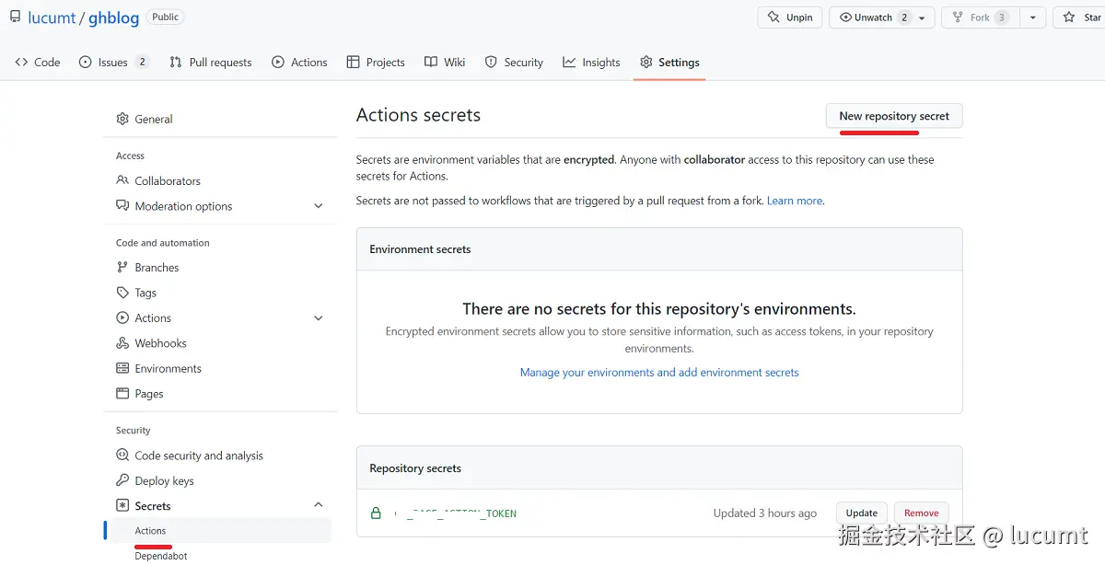Click the Repository secrets header
Image resolution: width=1105 pixels, height=565 pixels.
[x=415, y=468]
